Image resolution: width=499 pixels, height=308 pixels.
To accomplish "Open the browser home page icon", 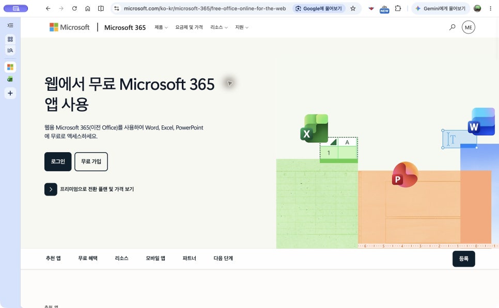I will (x=87, y=9).
